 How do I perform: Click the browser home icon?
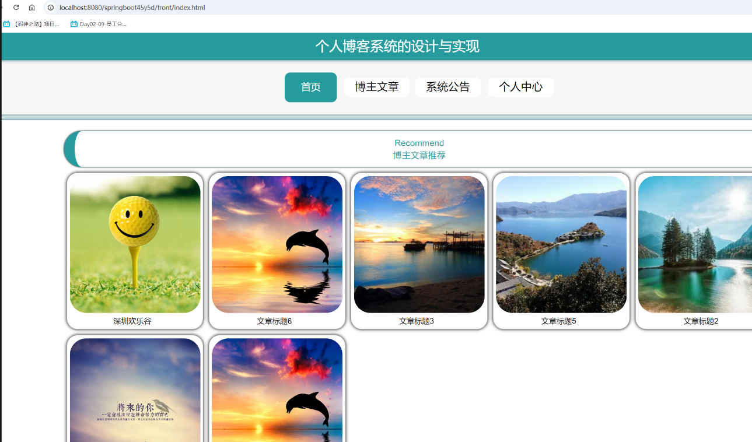[32, 8]
